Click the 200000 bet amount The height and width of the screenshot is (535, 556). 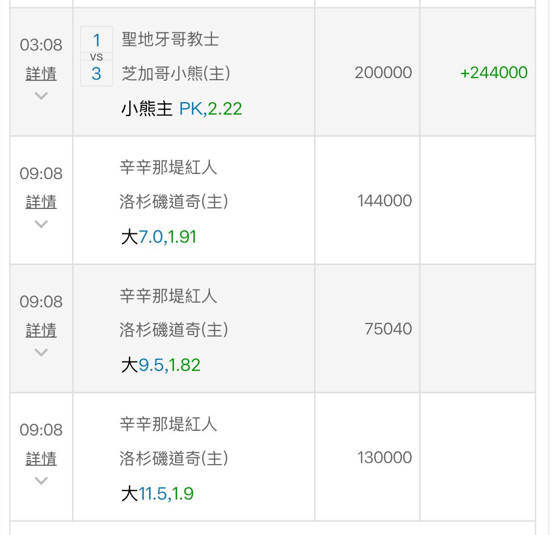click(x=383, y=72)
